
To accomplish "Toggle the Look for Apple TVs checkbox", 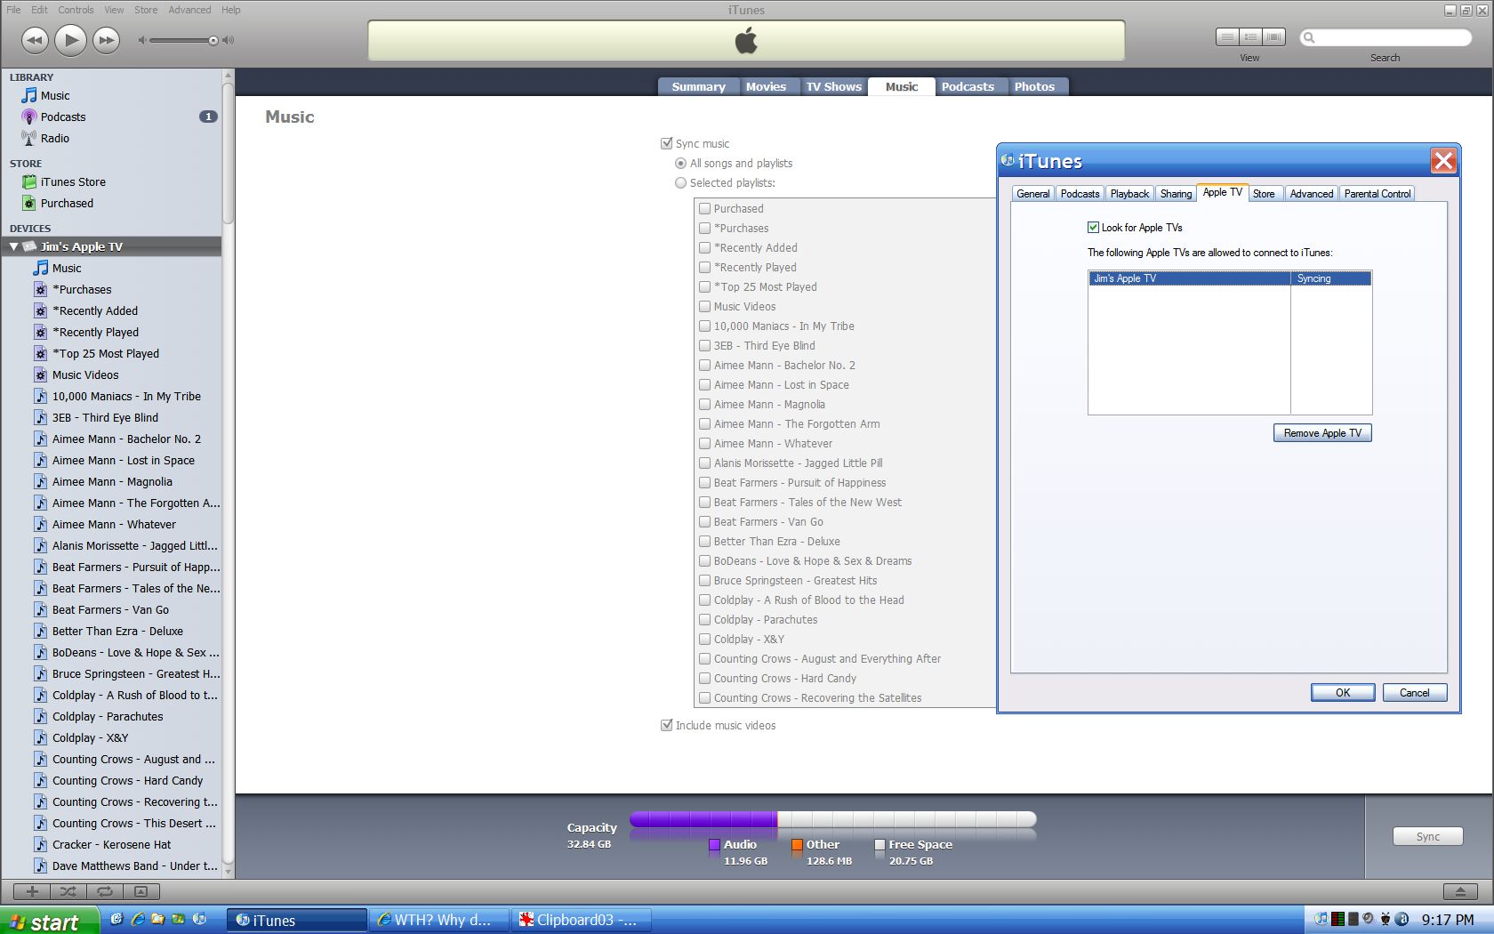I will (x=1093, y=227).
